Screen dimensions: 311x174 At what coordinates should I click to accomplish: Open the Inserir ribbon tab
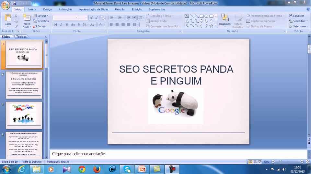[32, 9]
